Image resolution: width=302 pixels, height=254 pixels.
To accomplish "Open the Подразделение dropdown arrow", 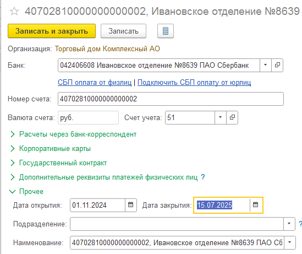I will click(289, 224).
